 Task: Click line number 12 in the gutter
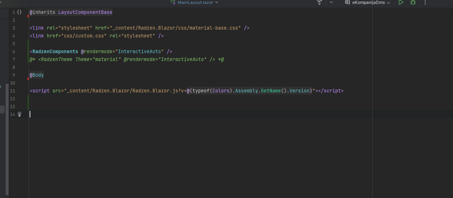click(x=12, y=98)
